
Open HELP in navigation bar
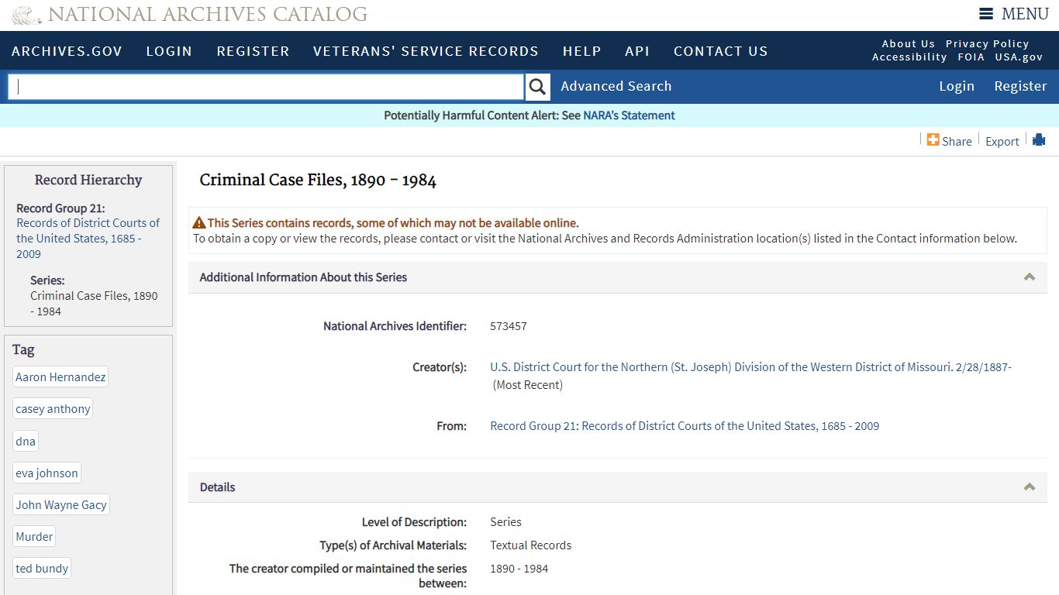(x=581, y=51)
